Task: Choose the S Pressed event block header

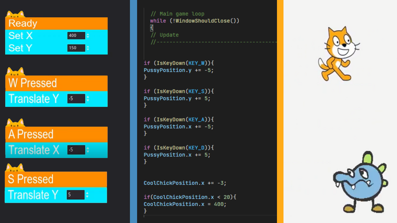Action: [56, 179]
